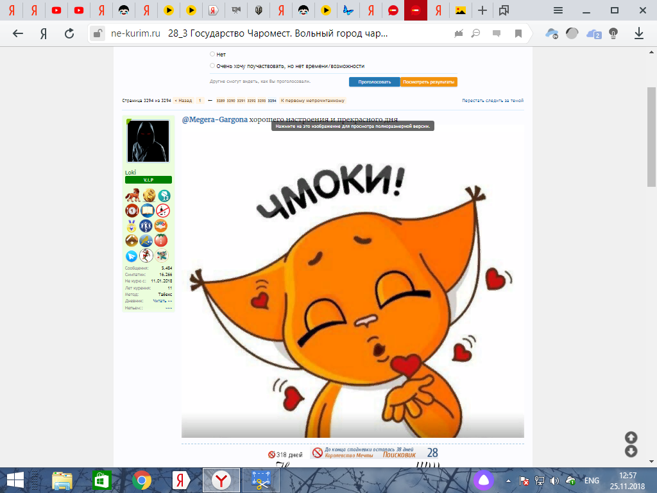Jump to page 1 of the thread

[x=200, y=101]
